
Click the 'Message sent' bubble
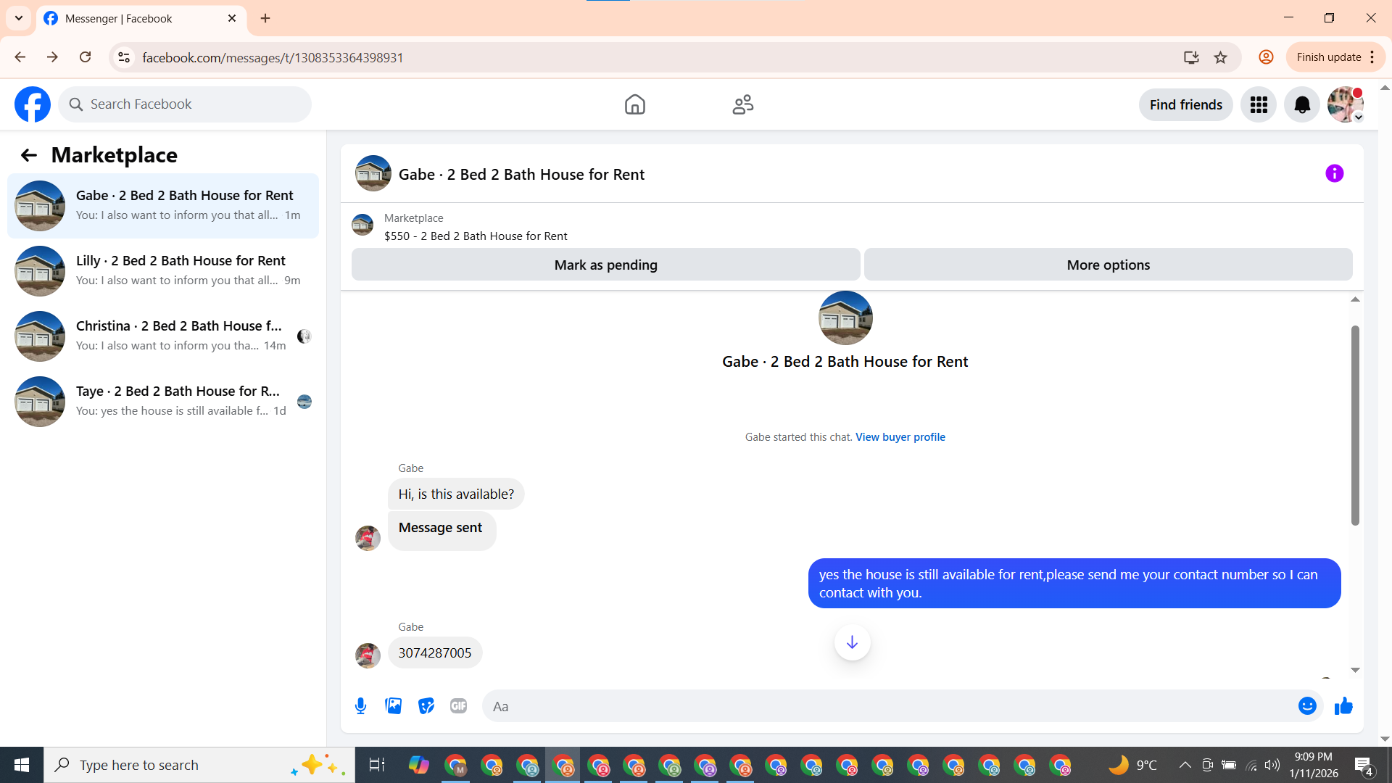click(442, 531)
